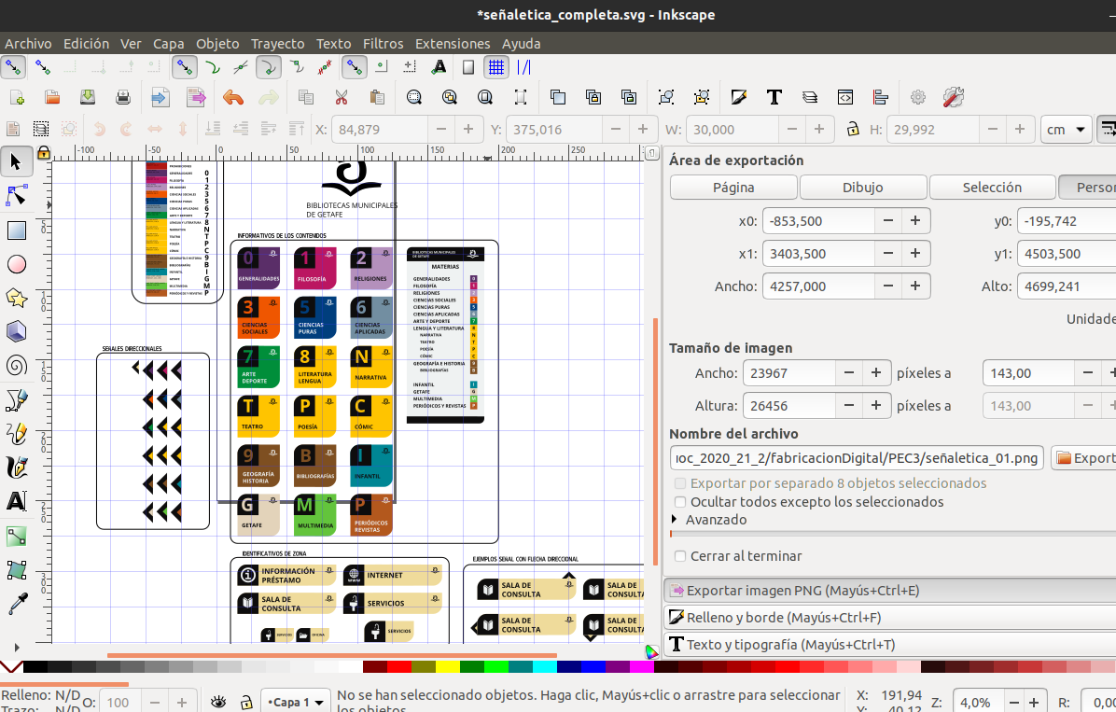Click the Save document icon
Screen dimensions: 1116x712
click(x=88, y=97)
